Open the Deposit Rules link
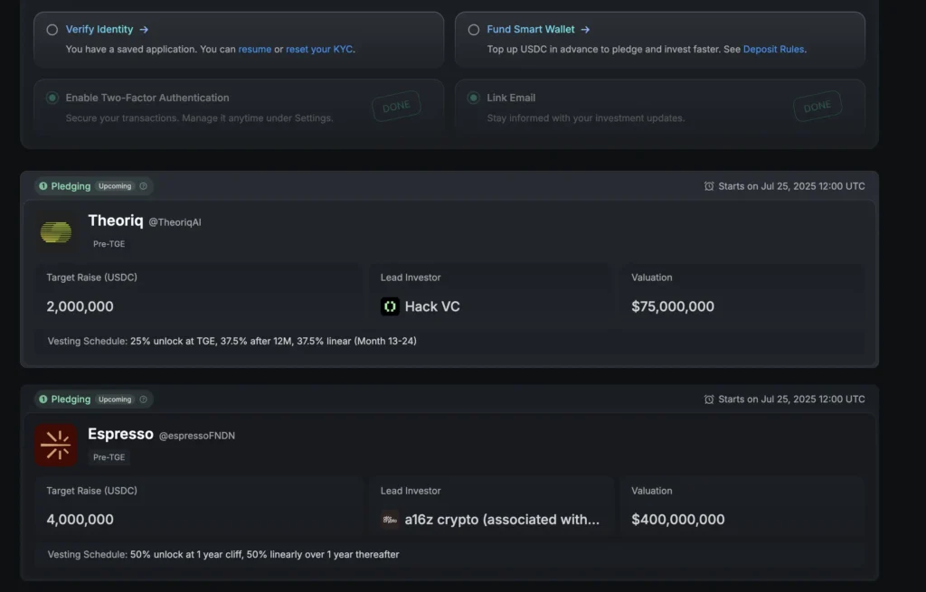This screenshot has width=926, height=592. (774, 49)
